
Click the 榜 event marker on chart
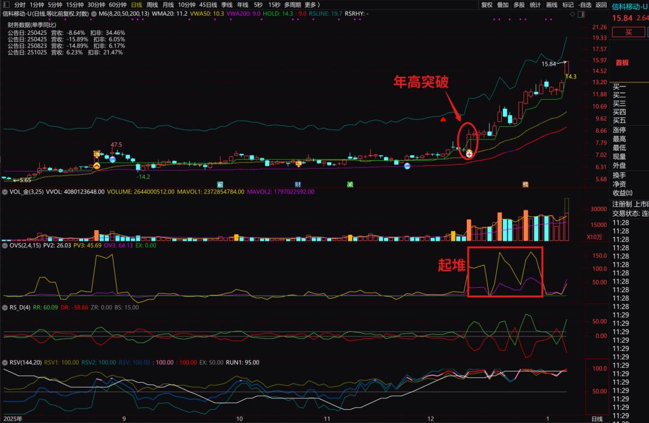pos(525,184)
